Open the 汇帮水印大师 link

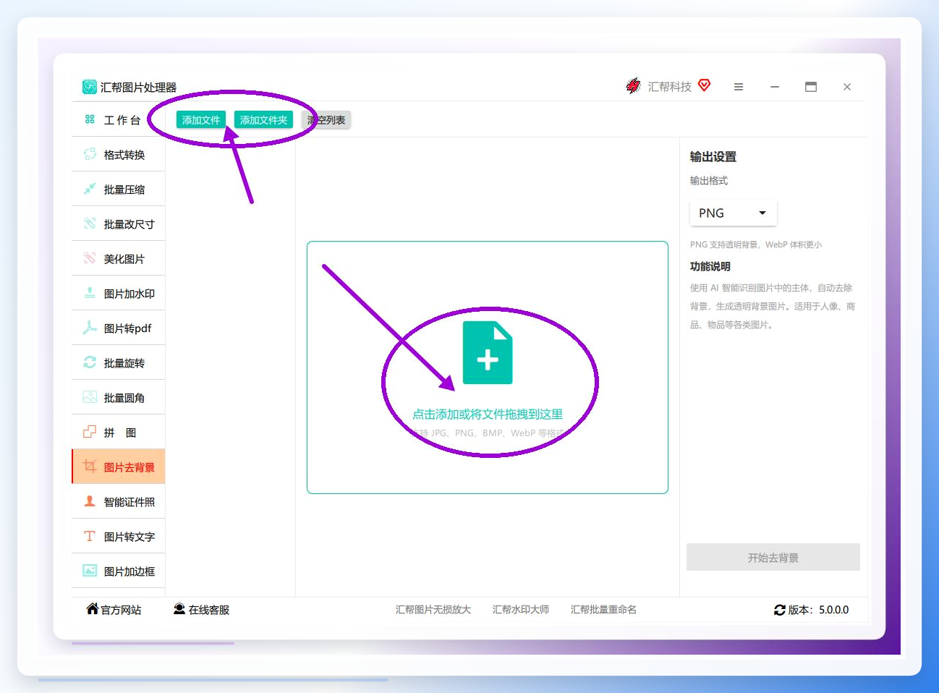point(521,610)
